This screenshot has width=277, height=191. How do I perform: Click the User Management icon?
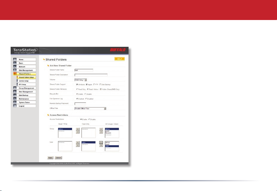pyautogui.click(x=15, y=92)
